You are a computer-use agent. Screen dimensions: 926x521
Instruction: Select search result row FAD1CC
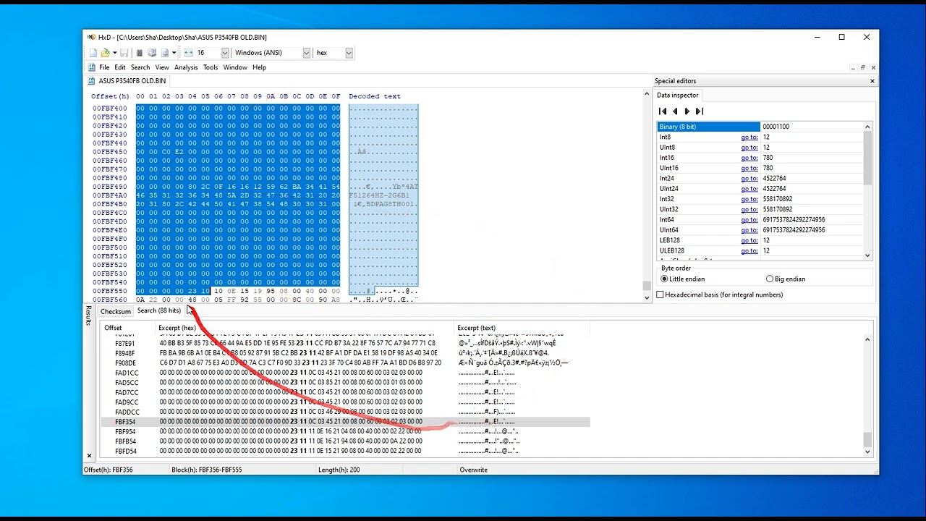pyautogui.click(x=345, y=373)
